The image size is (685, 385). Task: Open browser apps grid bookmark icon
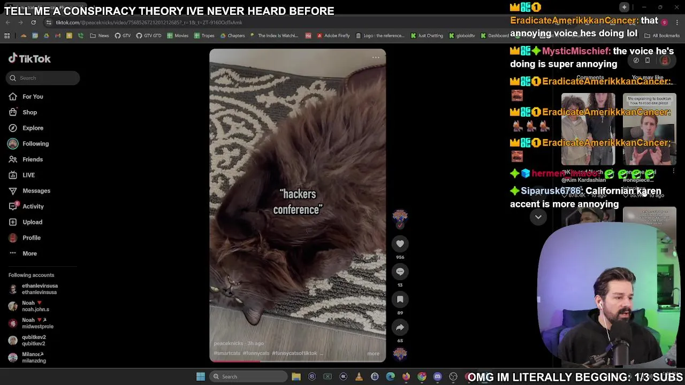7,36
